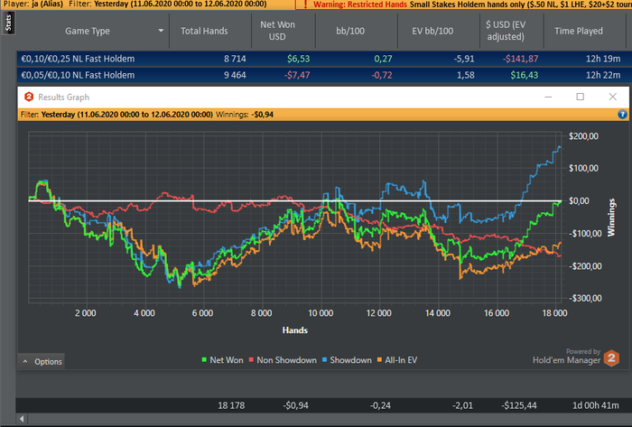Toggle the Non Showdown red legend swatch
This screenshot has height=427, width=632.
pyautogui.click(x=251, y=359)
